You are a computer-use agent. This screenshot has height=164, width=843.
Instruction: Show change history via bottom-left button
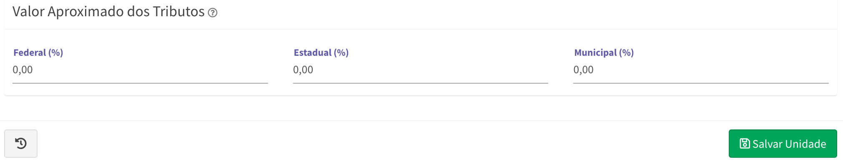point(21,144)
